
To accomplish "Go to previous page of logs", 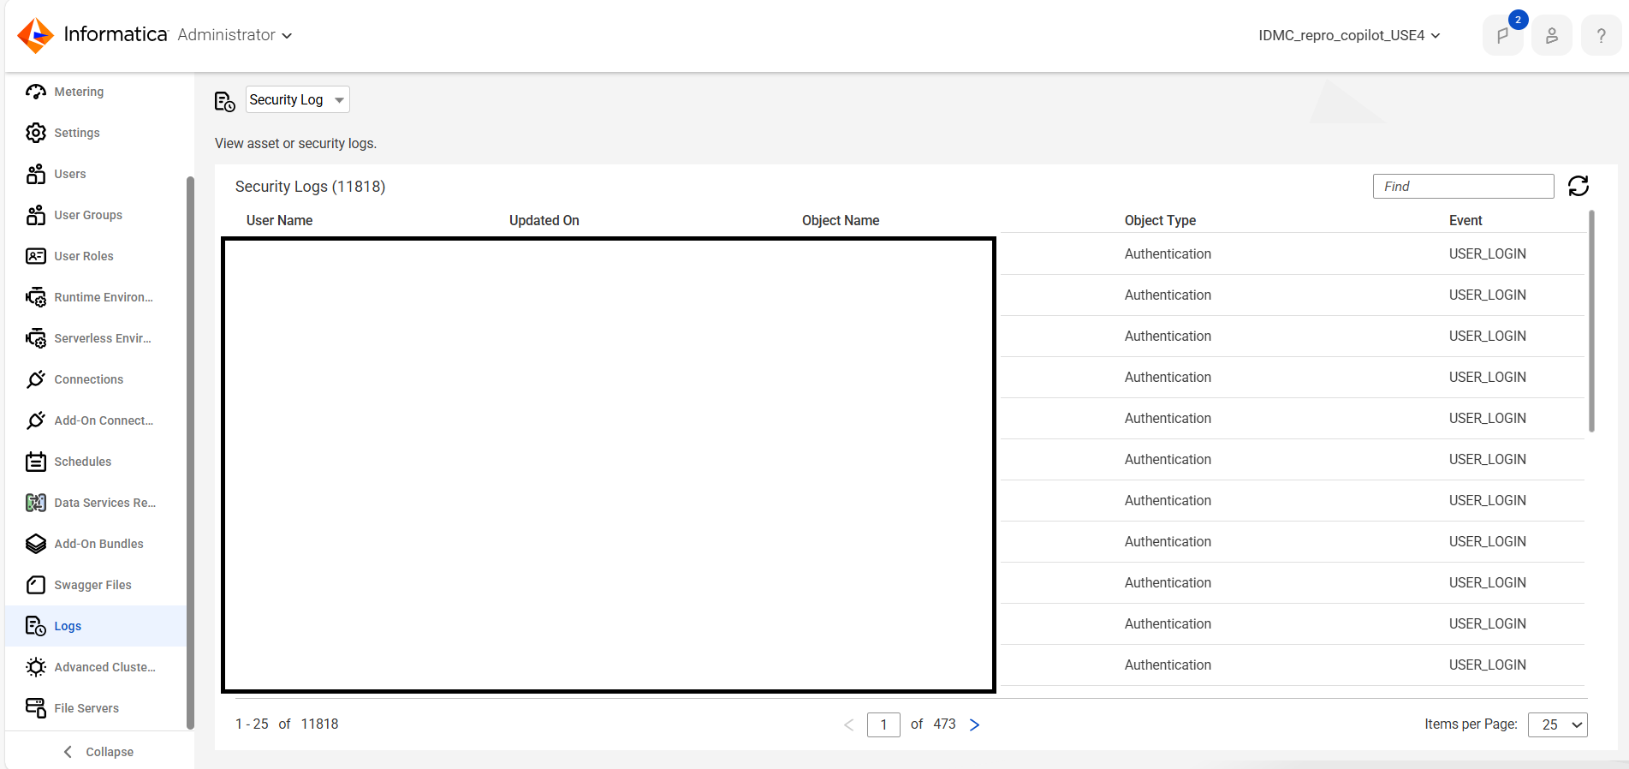I will (x=849, y=724).
